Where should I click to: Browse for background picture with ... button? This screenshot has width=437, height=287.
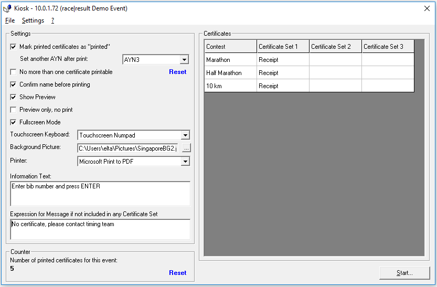(x=186, y=148)
